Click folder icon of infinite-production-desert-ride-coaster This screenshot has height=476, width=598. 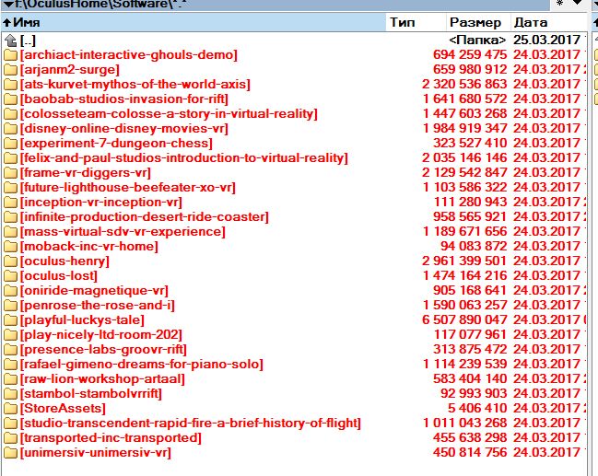click(11, 217)
